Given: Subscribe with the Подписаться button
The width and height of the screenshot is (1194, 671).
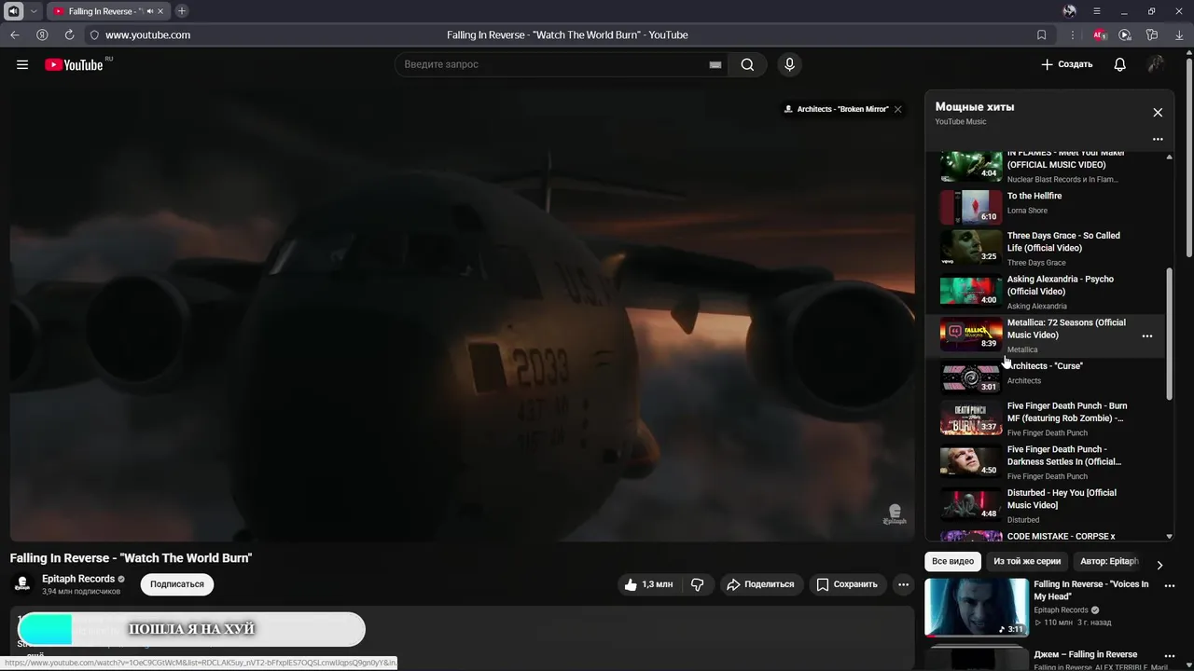Looking at the screenshot, I should coord(177,584).
